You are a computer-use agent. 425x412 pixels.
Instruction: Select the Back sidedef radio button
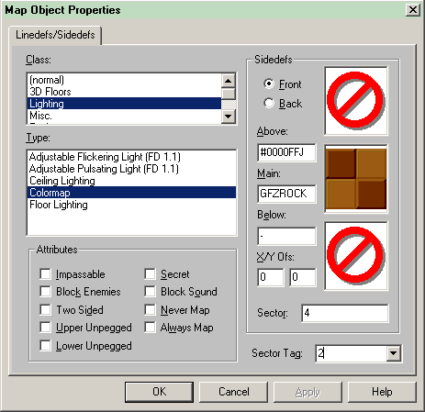click(269, 104)
